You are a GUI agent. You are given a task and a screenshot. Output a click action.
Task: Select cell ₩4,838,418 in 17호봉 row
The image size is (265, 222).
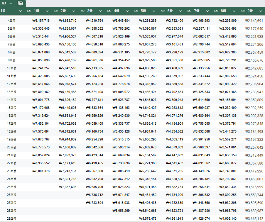pos(148,123)
